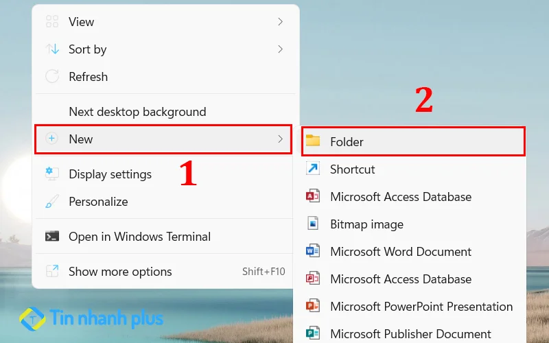Click the Display settings monitor icon

coord(52,174)
